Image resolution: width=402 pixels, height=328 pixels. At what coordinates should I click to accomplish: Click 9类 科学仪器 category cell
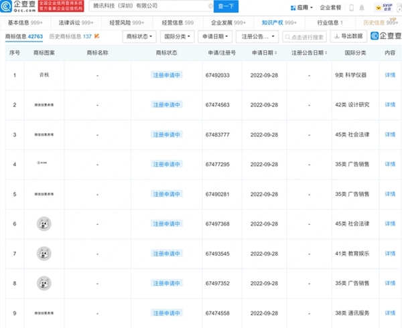click(350, 75)
